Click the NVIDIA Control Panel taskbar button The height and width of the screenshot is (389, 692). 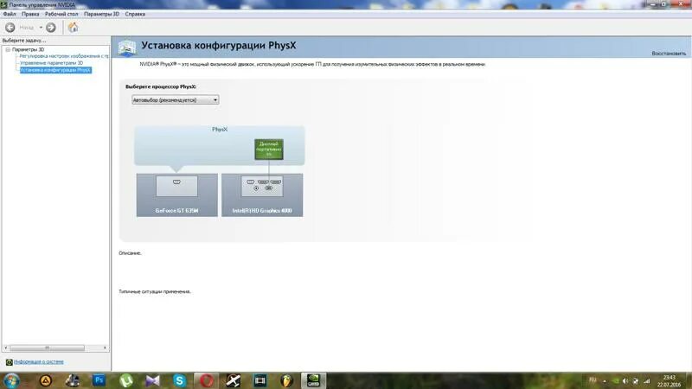(313, 380)
